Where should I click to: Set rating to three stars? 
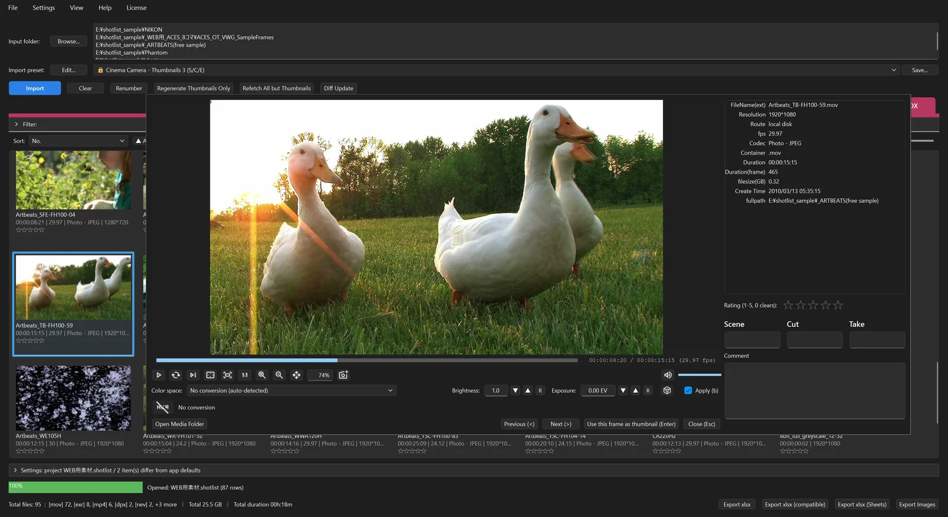click(x=813, y=305)
